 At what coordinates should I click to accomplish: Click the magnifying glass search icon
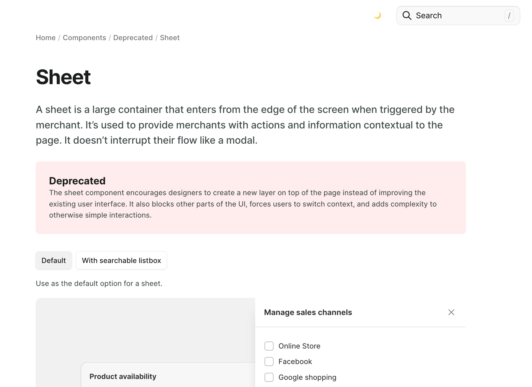click(x=407, y=16)
